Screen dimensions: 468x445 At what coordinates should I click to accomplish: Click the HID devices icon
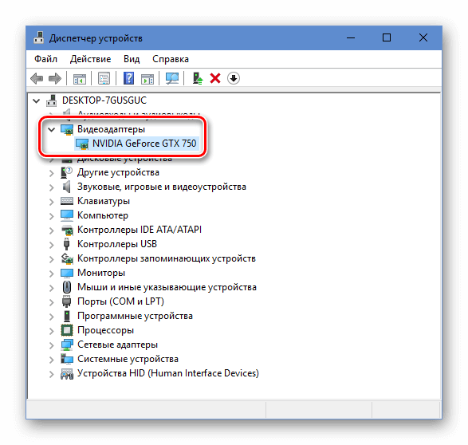pos(67,373)
